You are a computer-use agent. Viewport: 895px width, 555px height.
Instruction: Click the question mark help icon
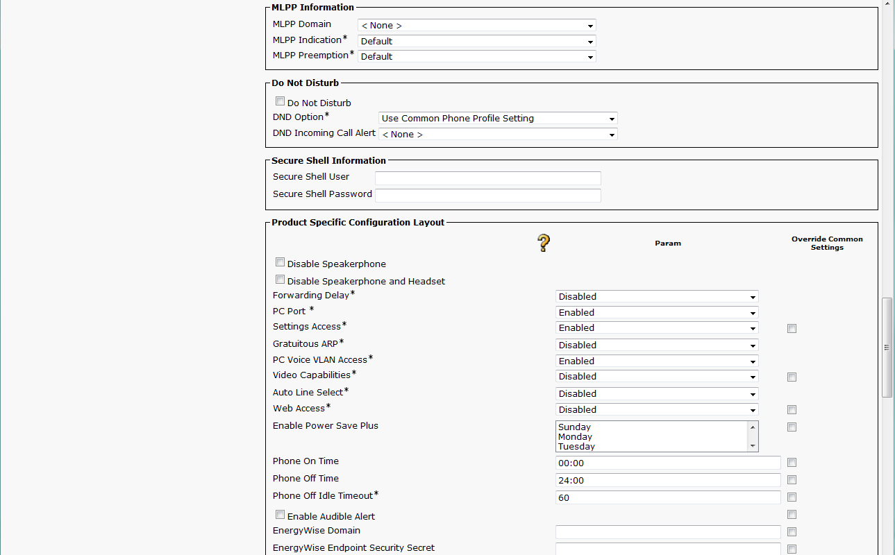(544, 243)
